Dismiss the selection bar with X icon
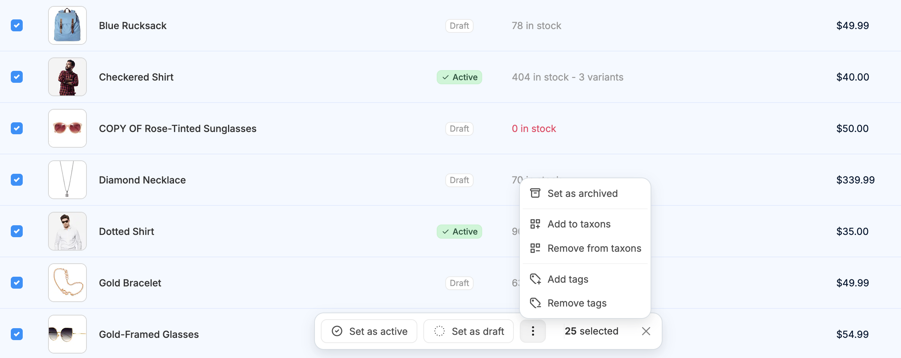901x358 pixels. point(646,331)
